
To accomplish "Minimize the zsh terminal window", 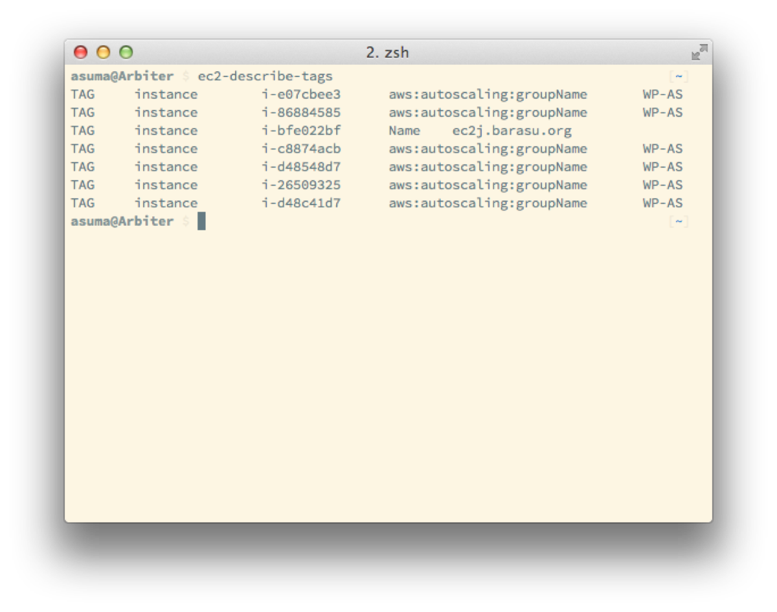I will point(104,52).
